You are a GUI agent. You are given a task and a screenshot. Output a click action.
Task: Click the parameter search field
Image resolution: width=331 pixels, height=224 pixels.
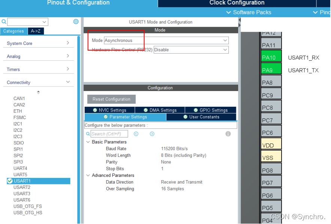pyautogui.click(x=109, y=134)
